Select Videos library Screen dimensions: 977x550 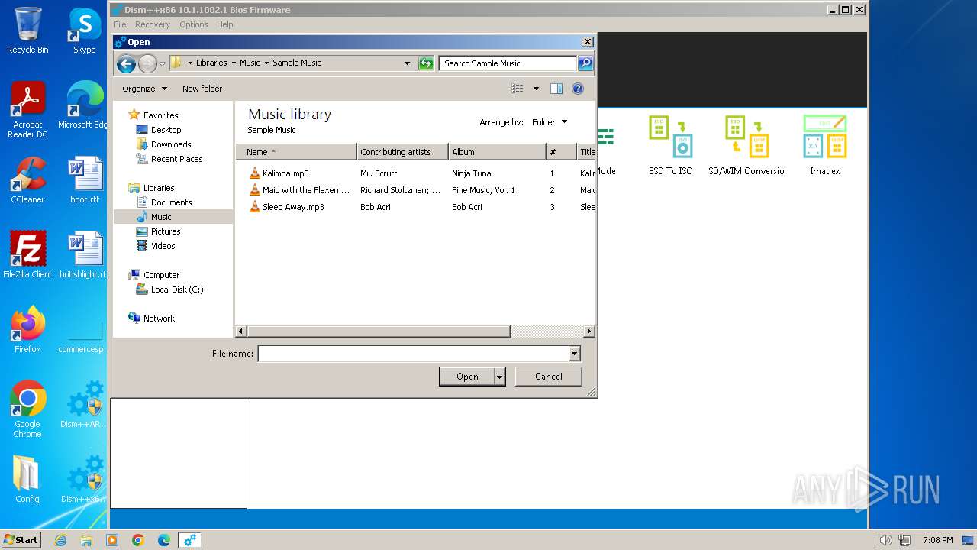pos(163,246)
